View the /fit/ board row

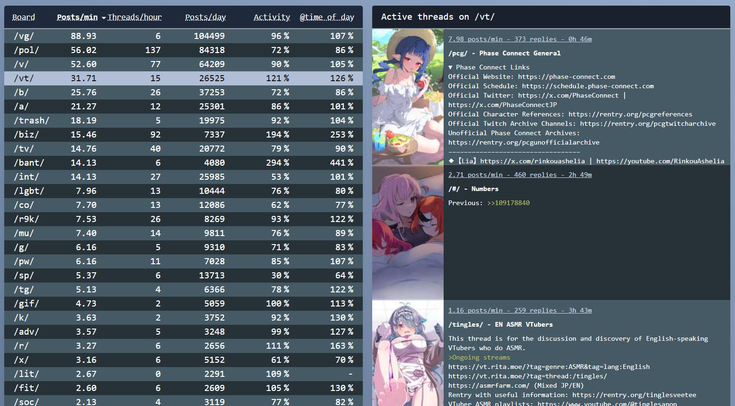pos(183,388)
